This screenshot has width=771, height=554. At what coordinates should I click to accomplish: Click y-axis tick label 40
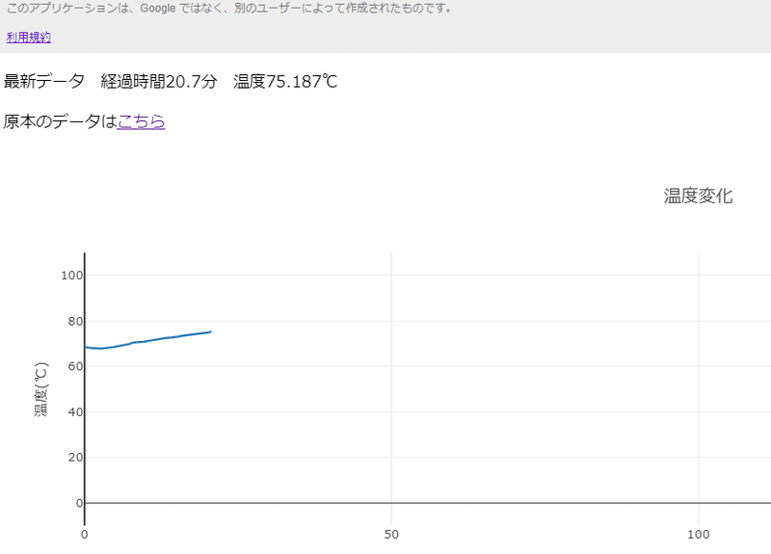75,412
